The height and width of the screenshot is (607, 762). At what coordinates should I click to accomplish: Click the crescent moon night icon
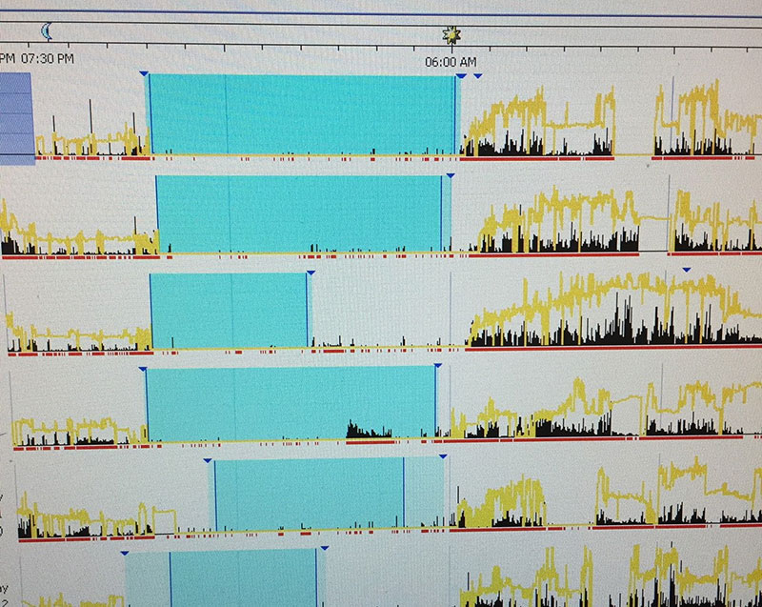click(46, 31)
